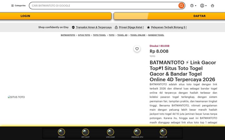Open the help question-mark dropdown

pos(193,6)
